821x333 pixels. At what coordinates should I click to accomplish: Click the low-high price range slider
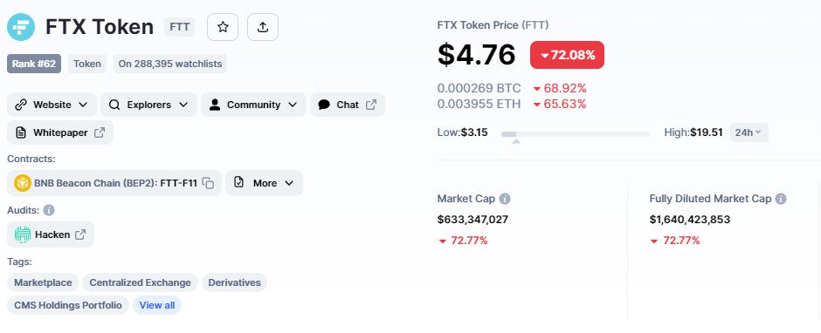[576, 134]
